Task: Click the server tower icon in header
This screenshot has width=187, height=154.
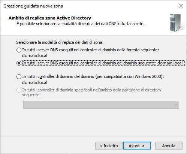Action: (177, 22)
